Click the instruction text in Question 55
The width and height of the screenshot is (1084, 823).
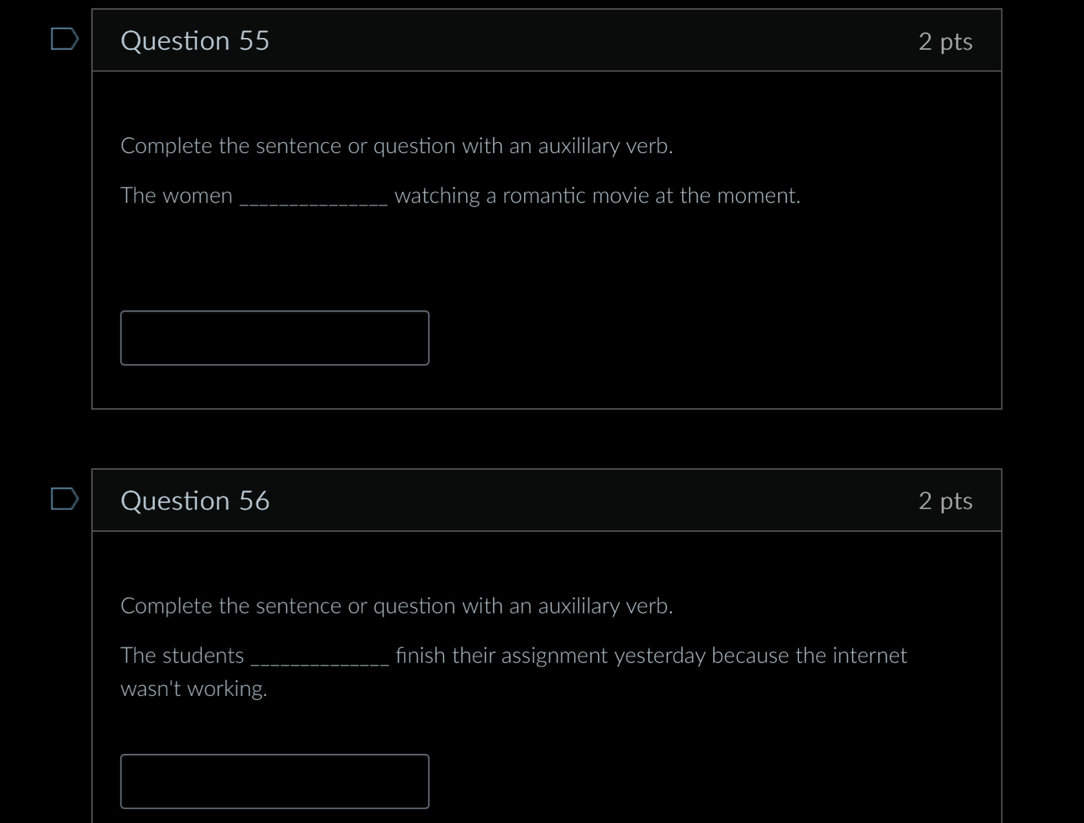pyautogui.click(x=396, y=146)
